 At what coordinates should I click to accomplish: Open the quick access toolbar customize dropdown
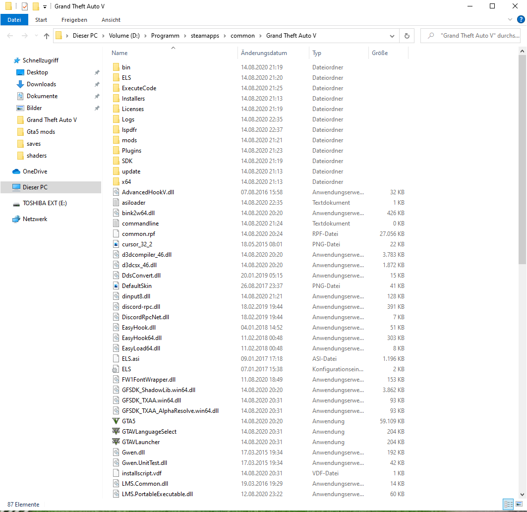45,7
